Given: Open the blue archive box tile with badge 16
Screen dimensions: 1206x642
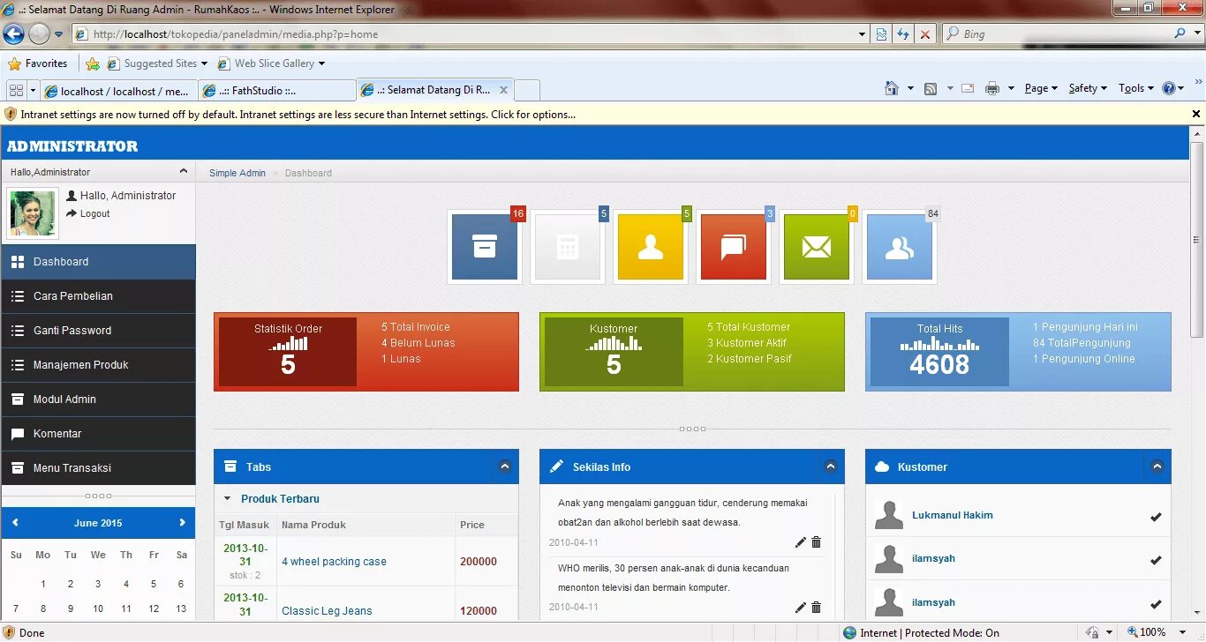Looking at the screenshot, I should 485,247.
